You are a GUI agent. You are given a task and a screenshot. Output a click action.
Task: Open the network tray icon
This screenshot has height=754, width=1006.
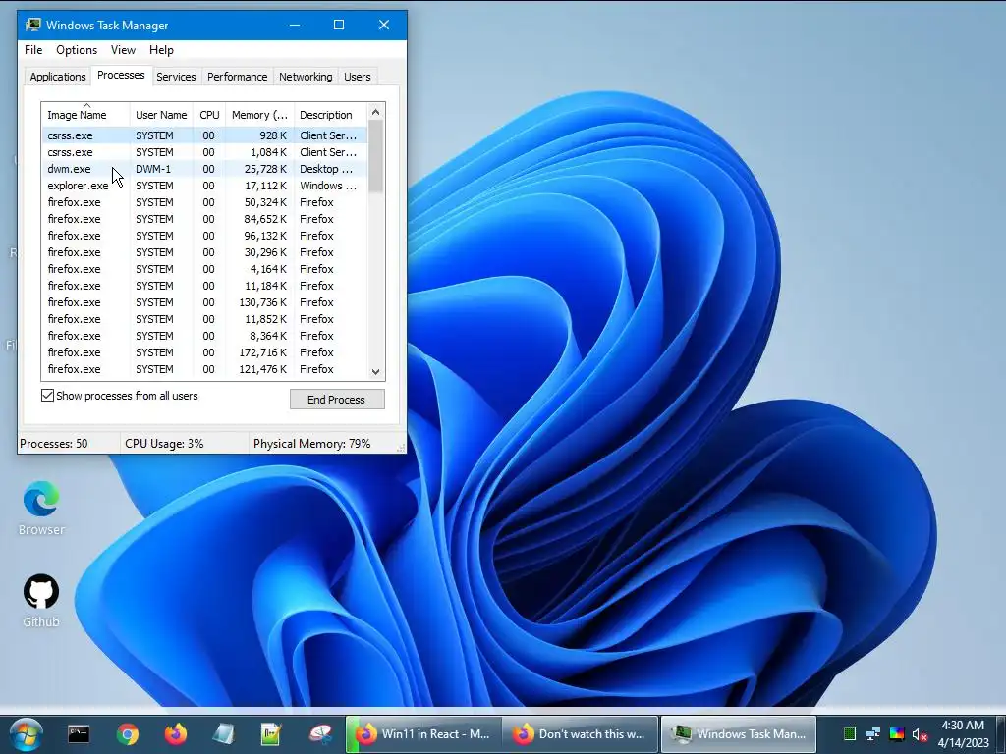tap(873, 734)
